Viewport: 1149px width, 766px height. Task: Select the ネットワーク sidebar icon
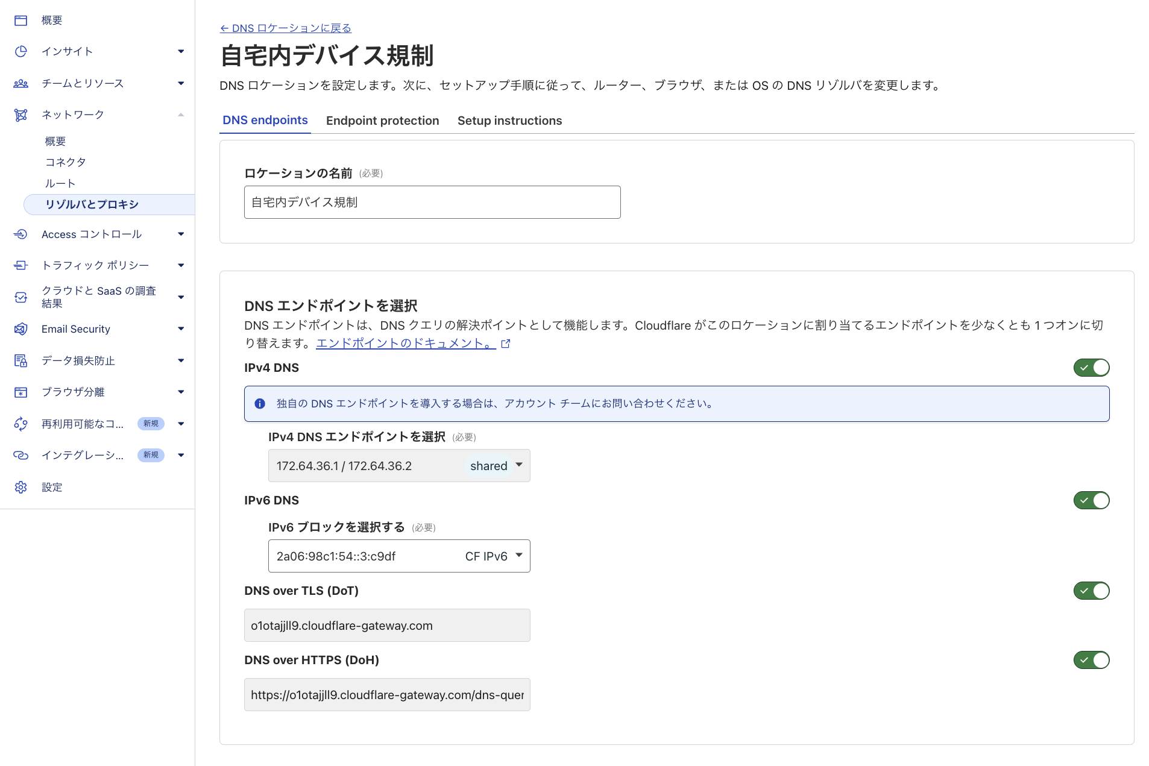pyautogui.click(x=21, y=115)
